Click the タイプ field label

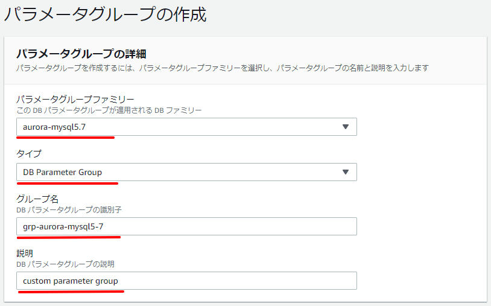[29, 153]
